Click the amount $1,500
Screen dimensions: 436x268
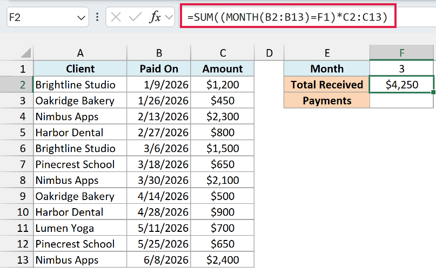click(223, 148)
